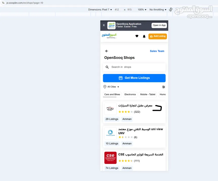Click the (322) rating count

(x=137, y=112)
